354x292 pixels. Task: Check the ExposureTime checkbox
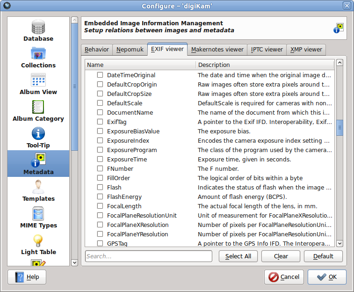[100, 159]
